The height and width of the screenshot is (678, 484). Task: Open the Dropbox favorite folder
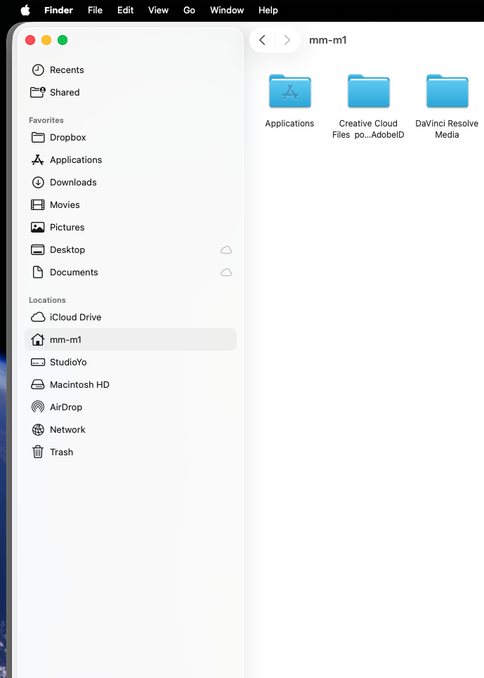pyautogui.click(x=131, y=138)
